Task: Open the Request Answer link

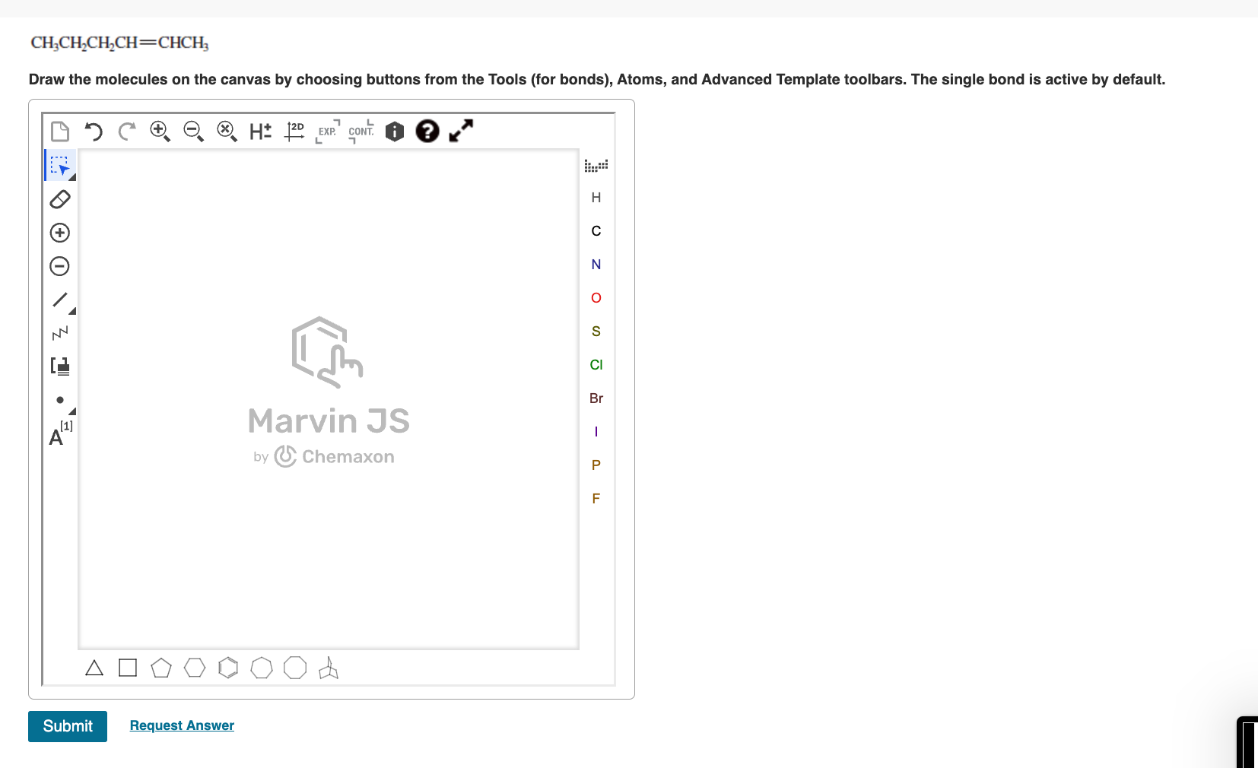Action: click(181, 725)
